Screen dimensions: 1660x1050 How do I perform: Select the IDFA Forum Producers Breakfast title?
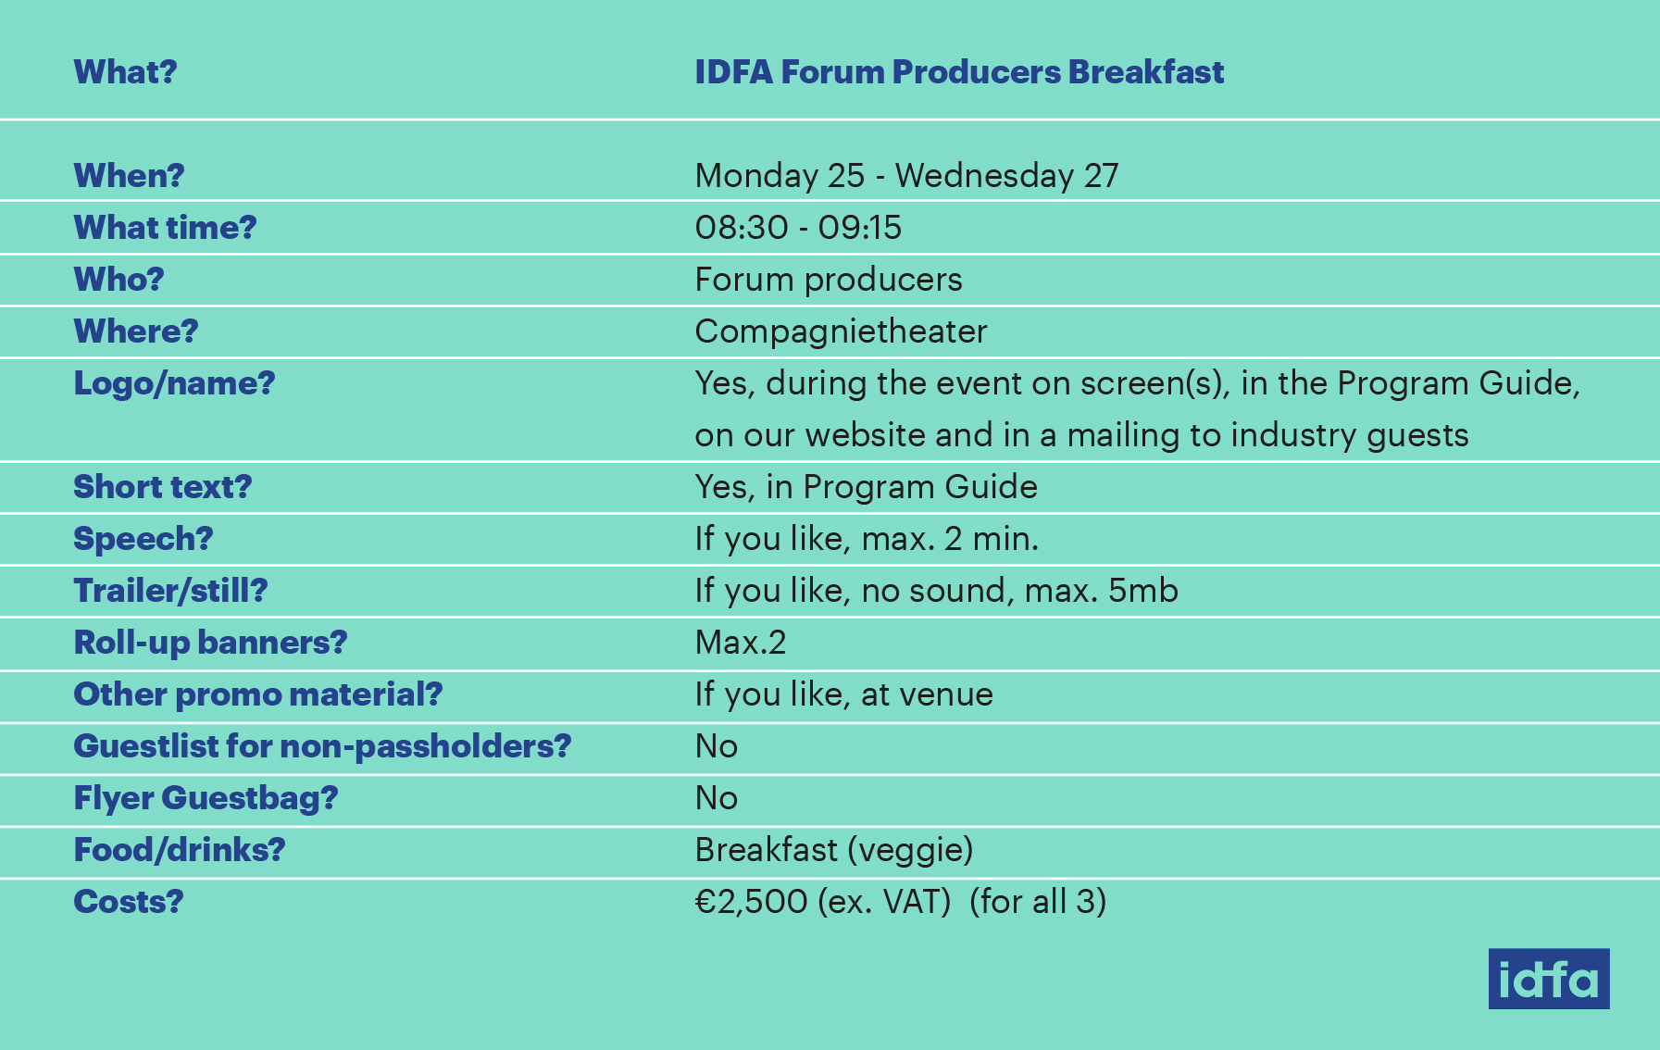pos(959,72)
